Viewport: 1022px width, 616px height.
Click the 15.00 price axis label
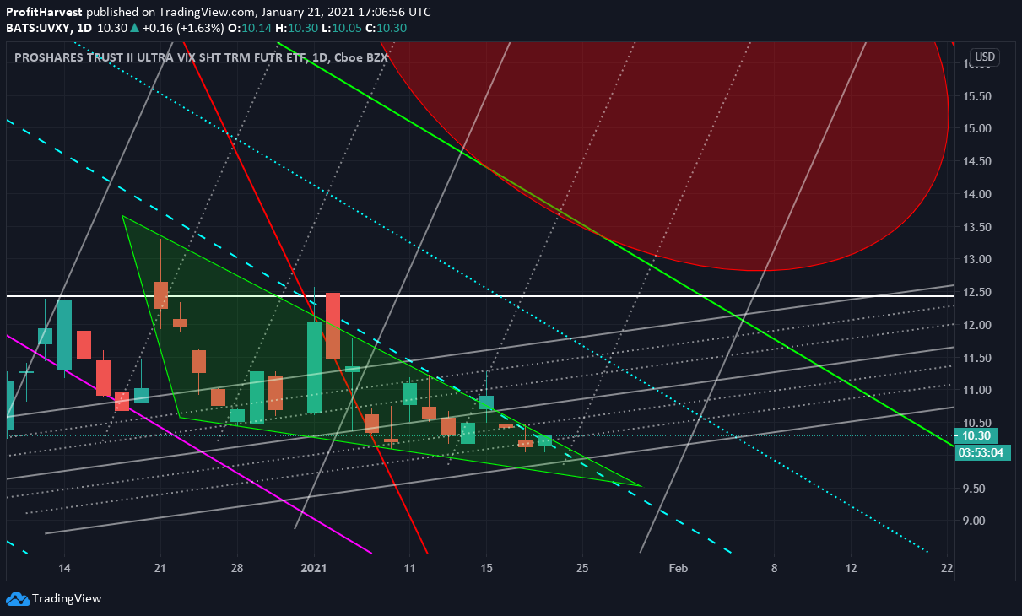(x=977, y=128)
